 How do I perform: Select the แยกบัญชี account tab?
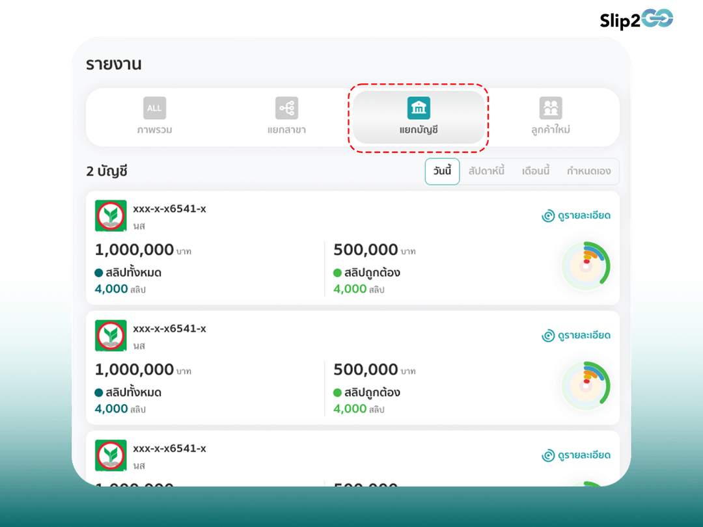point(419,117)
